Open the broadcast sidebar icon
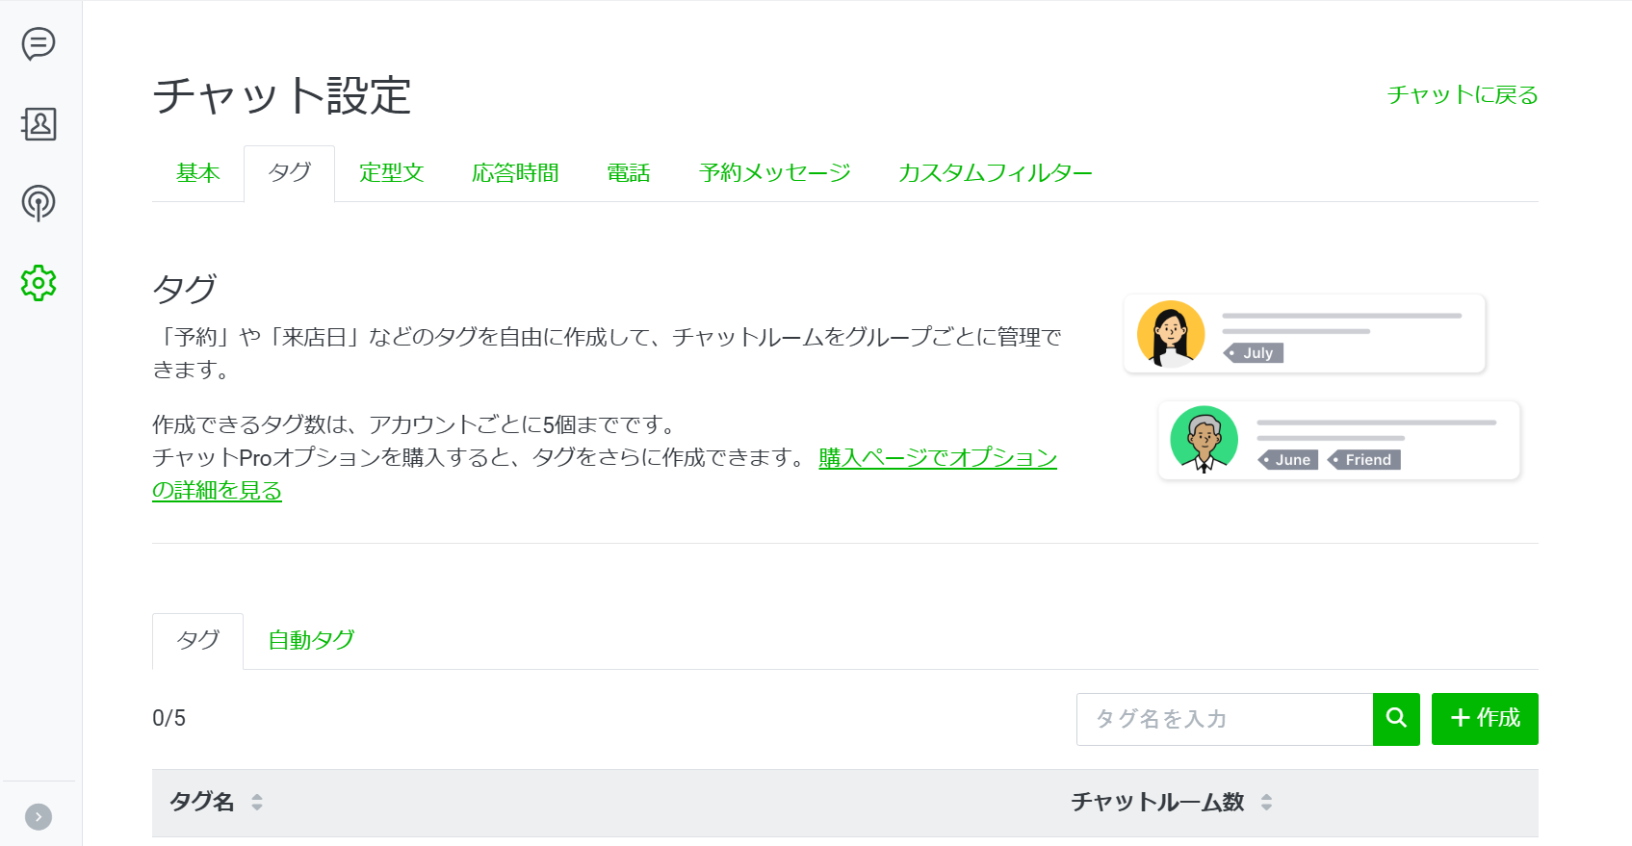 [x=39, y=203]
